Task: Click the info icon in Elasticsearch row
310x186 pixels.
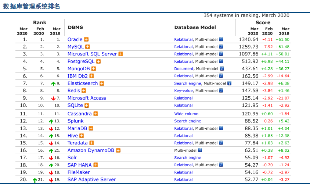Action: pyautogui.click(x=229, y=83)
